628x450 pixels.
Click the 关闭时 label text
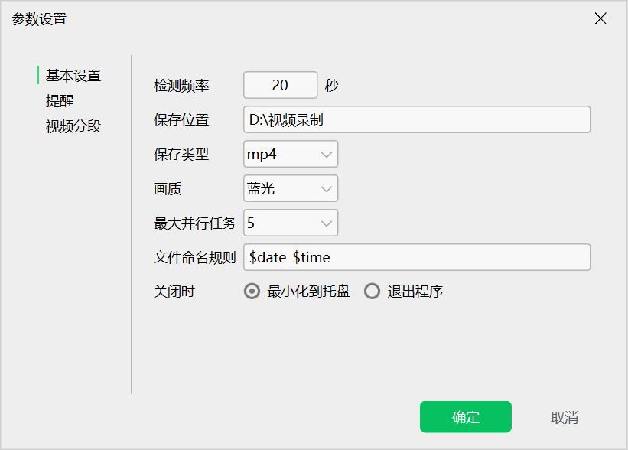pyautogui.click(x=174, y=292)
